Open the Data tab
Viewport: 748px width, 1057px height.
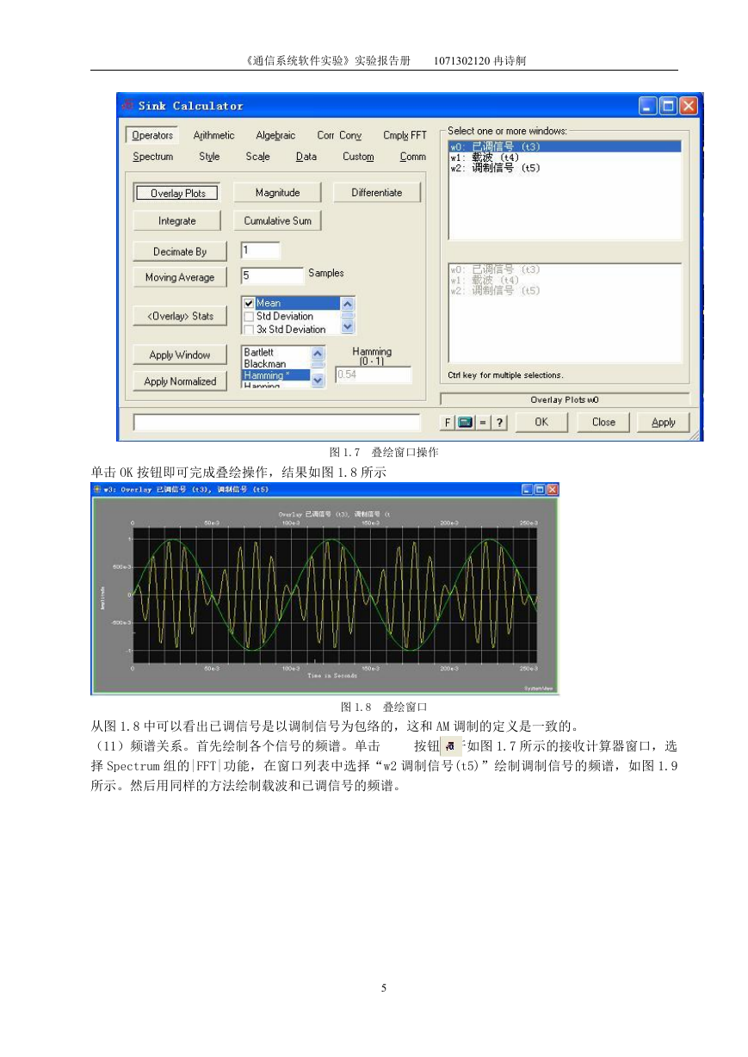pos(306,157)
